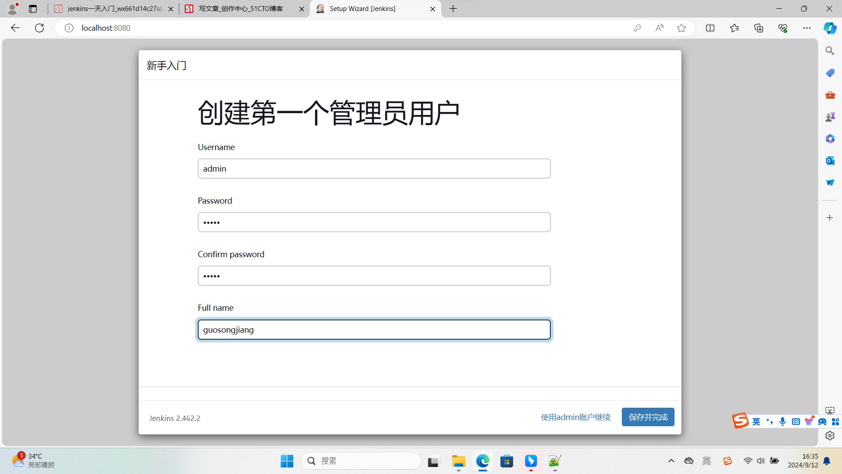Click the Full name input field
Viewport: 842px width, 474px height.
coord(374,330)
